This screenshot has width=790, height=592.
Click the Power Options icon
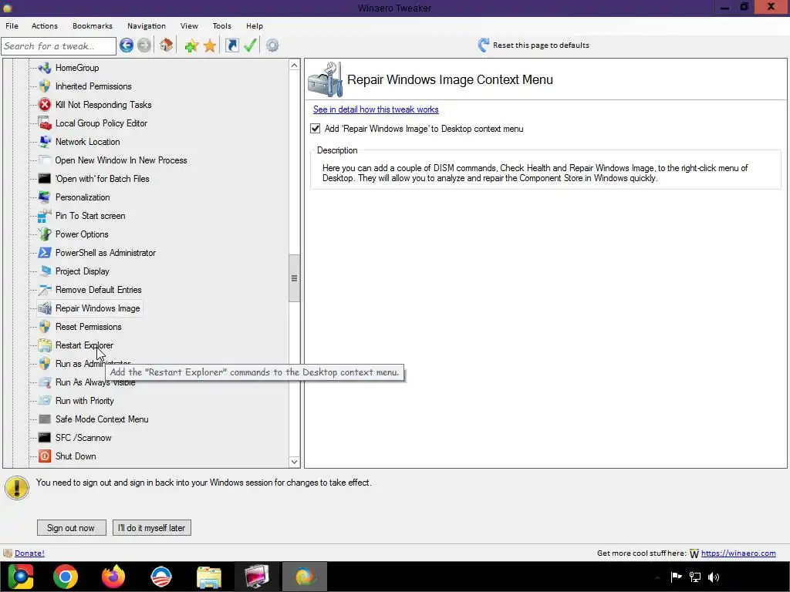pos(45,234)
